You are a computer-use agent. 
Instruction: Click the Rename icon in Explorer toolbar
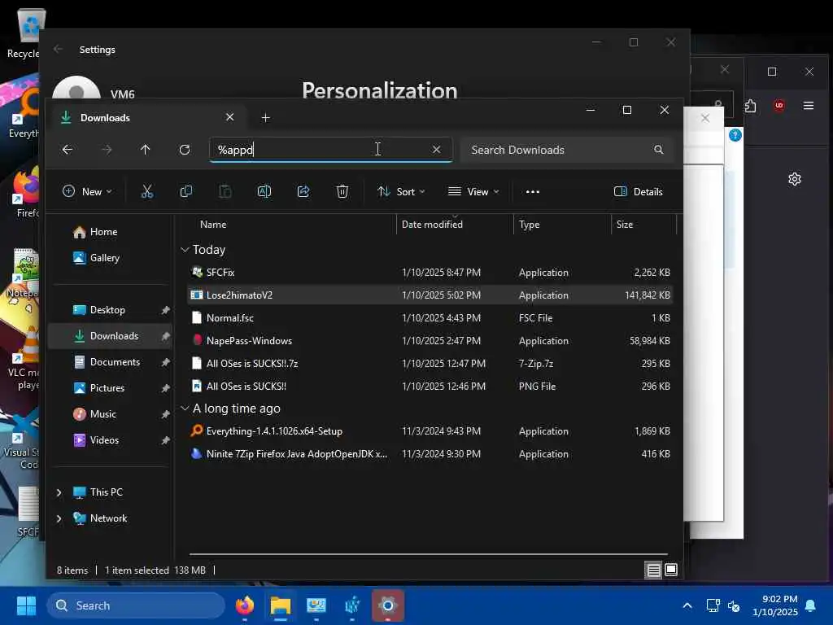pos(264,191)
